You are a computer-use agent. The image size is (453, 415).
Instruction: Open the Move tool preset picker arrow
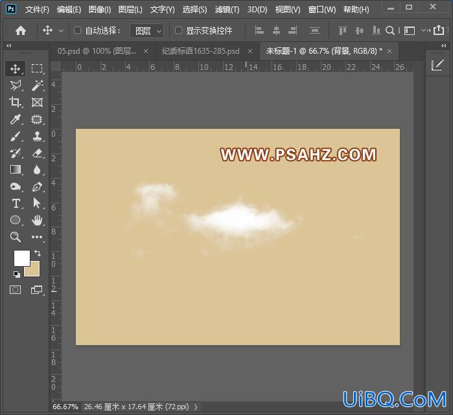(62, 30)
